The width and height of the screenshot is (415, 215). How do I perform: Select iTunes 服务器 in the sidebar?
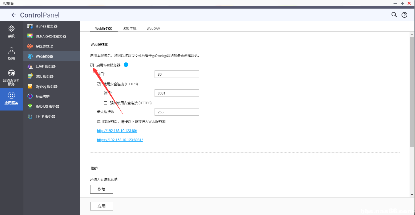46,26
